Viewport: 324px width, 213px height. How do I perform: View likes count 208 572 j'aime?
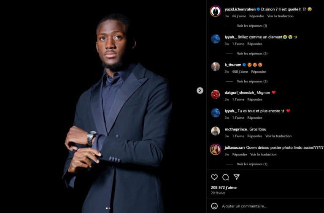click(224, 188)
